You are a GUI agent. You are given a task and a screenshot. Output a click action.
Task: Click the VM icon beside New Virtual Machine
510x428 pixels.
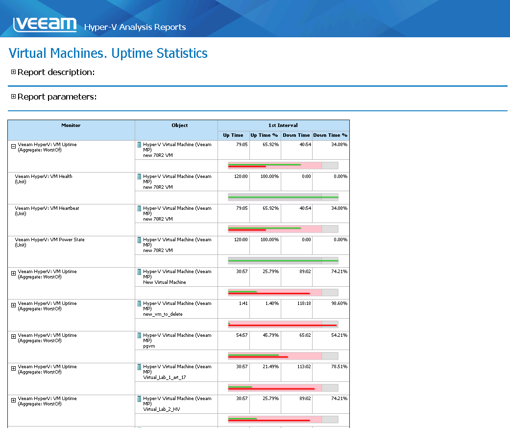pyautogui.click(x=139, y=272)
